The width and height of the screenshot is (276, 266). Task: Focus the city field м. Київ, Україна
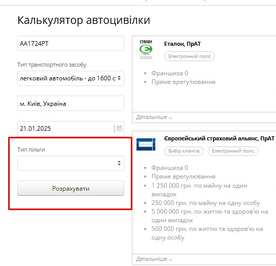(71, 103)
